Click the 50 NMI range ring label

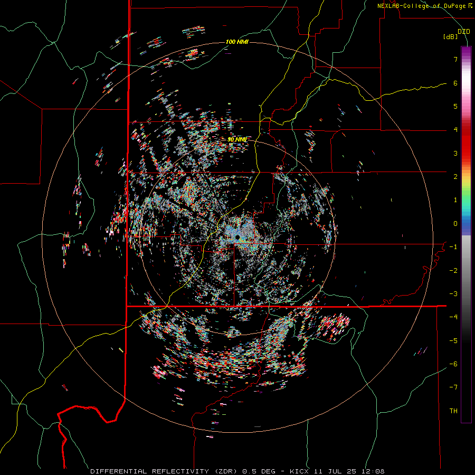pyautogui.click(x=237, y=139)
